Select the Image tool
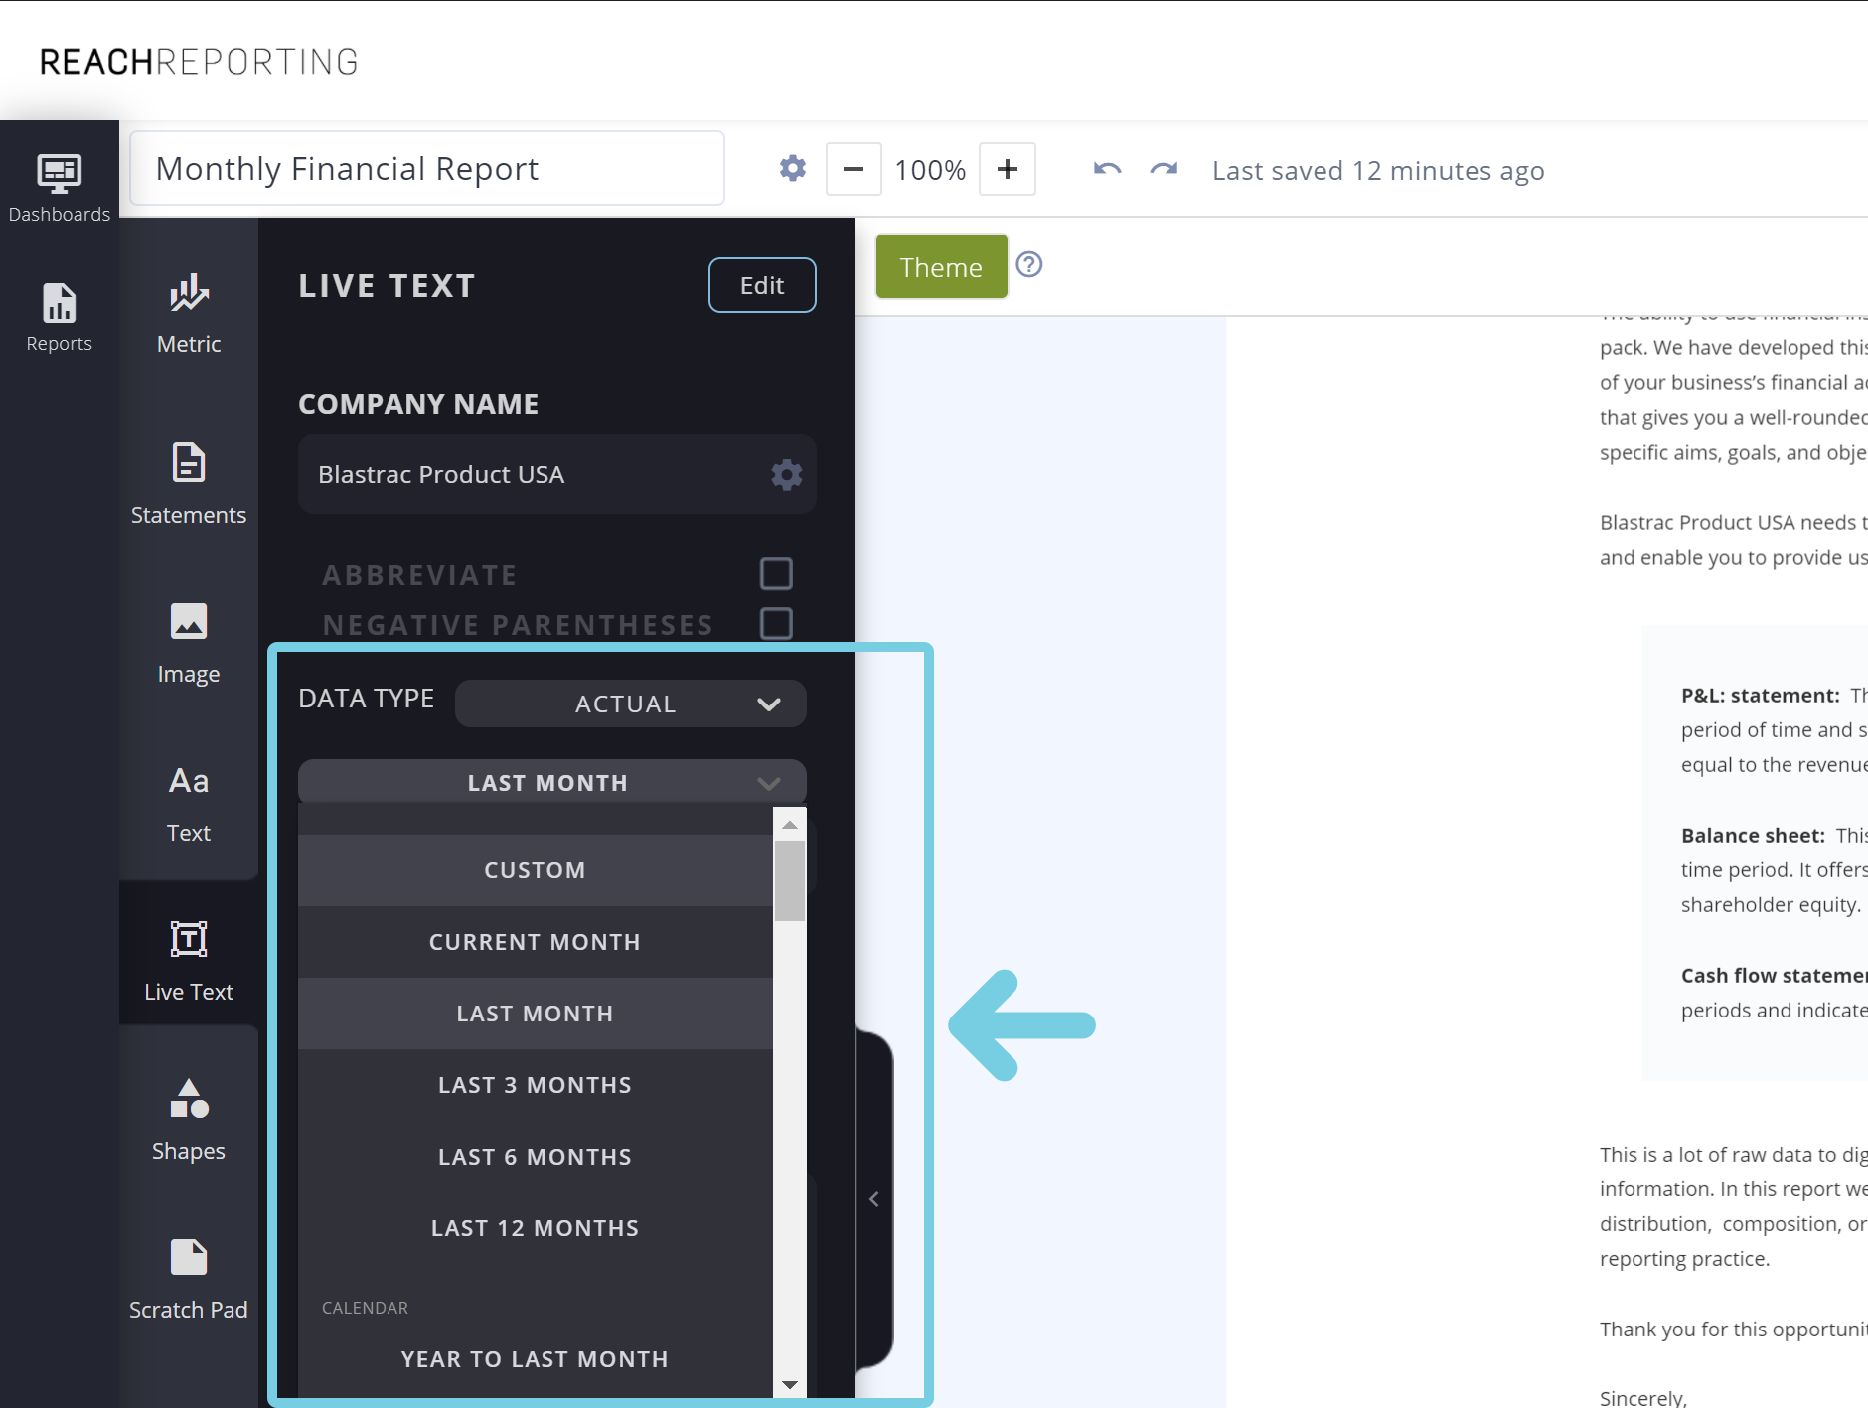Image resolution: width=1868 pixels, height=1408 pixels. [189, 644]
